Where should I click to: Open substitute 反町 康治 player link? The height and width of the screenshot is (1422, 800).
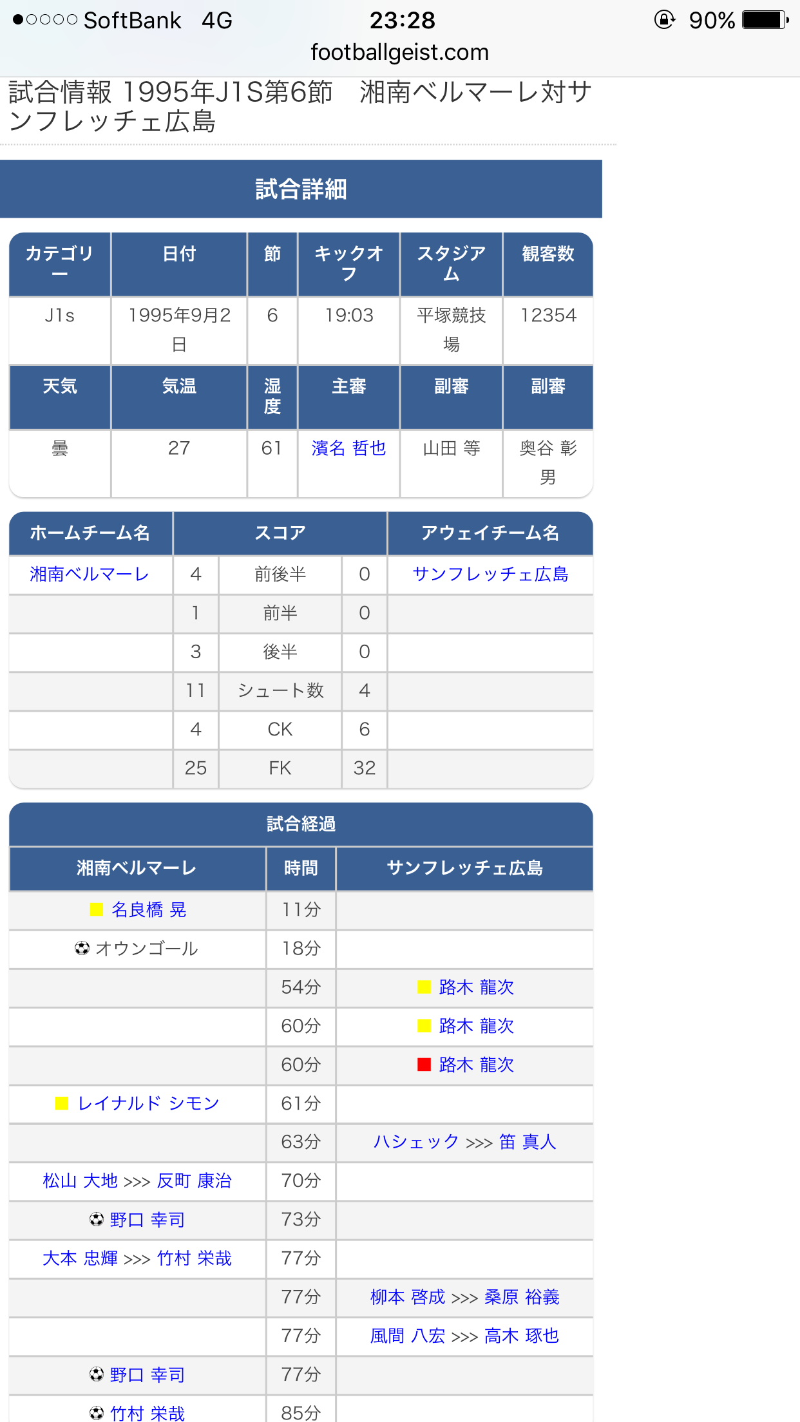195,1180
